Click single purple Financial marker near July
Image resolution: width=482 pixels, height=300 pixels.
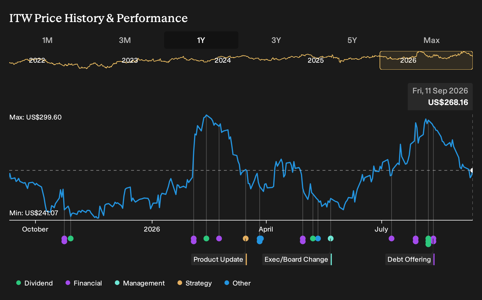[392, 238]
